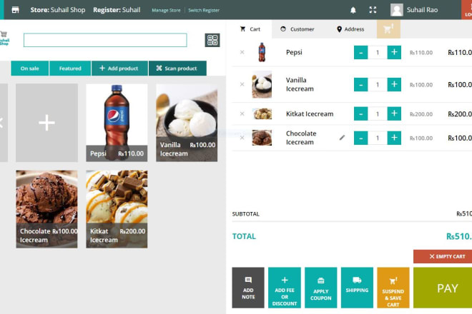Click Vanilla Icecream thumbnail in cart
472x314 pixels.
coord(262,84)
